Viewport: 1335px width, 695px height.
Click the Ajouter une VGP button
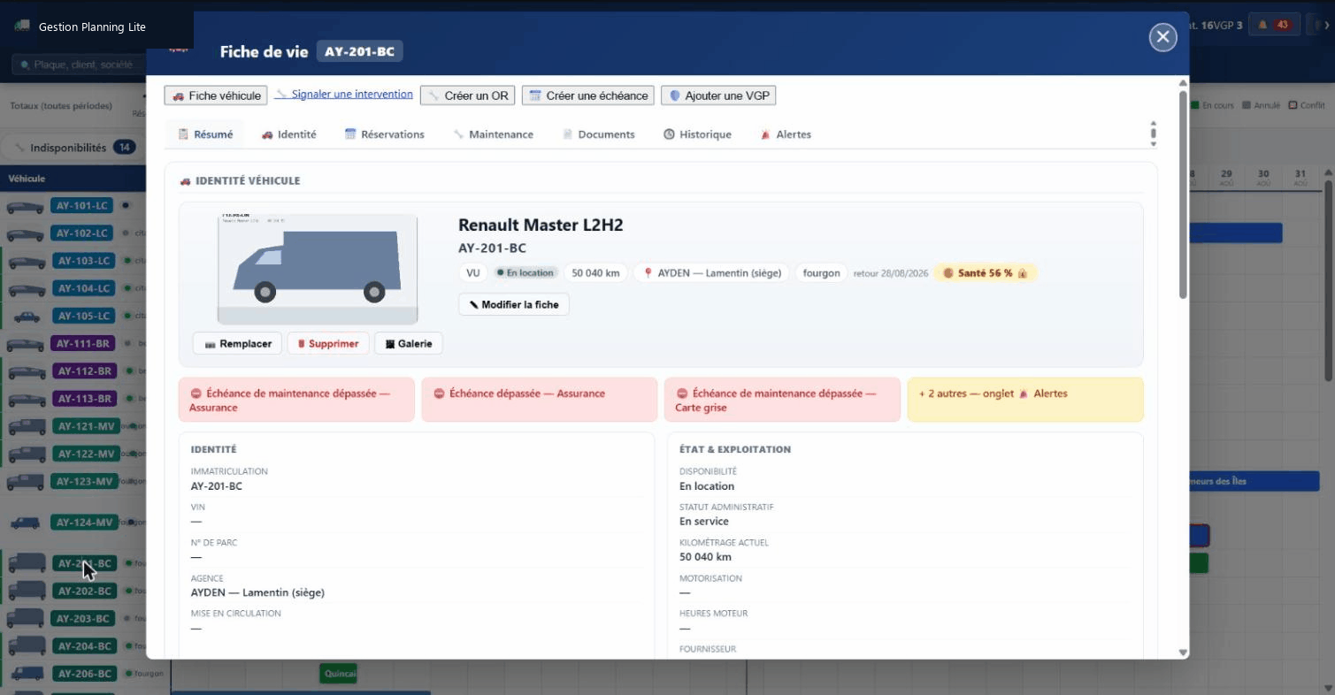click(718, 95)
